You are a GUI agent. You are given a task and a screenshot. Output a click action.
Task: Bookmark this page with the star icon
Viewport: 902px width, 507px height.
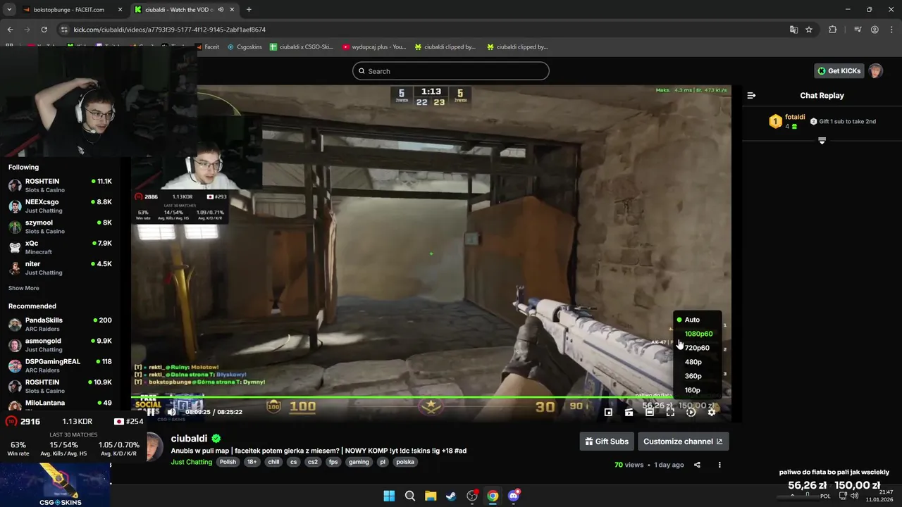(809, 30)
